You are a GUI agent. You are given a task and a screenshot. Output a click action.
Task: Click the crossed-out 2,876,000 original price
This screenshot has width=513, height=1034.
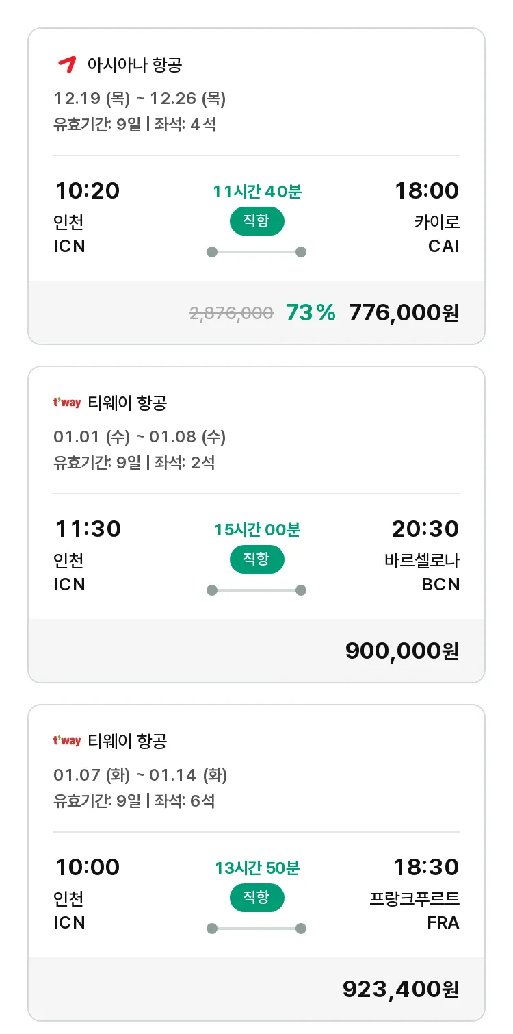(x=231, y=313)
